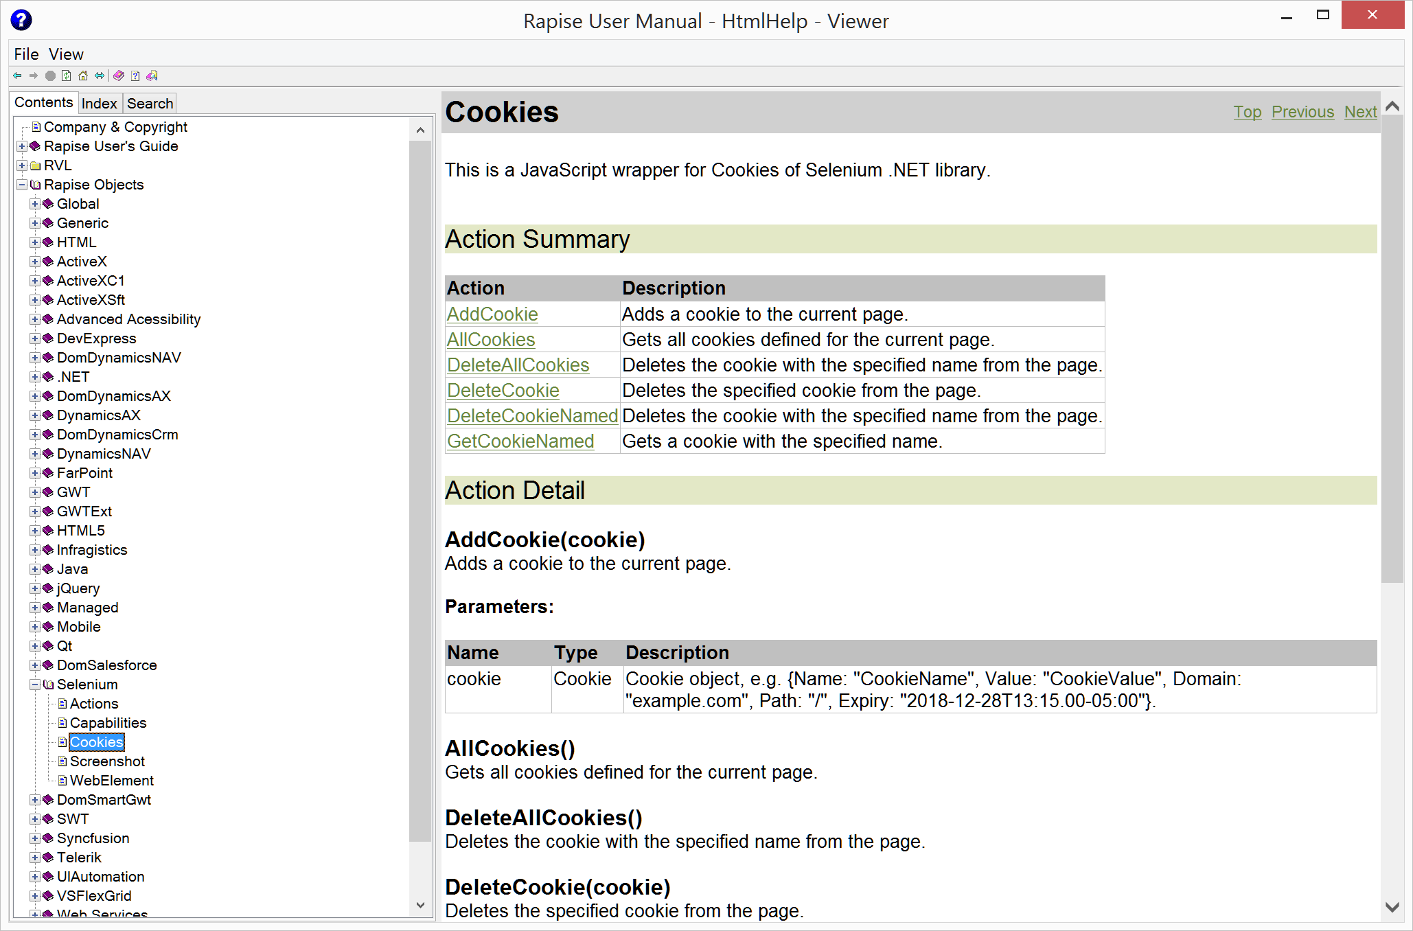Expand the HTML5 objects node
The image size is (1413, 931).
35,531
